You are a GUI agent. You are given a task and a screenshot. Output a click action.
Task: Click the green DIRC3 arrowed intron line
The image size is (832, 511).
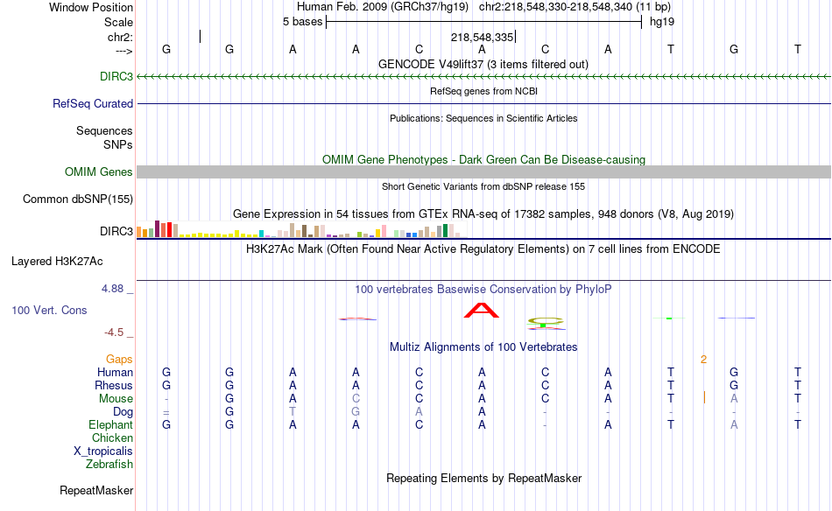[483, 77]
